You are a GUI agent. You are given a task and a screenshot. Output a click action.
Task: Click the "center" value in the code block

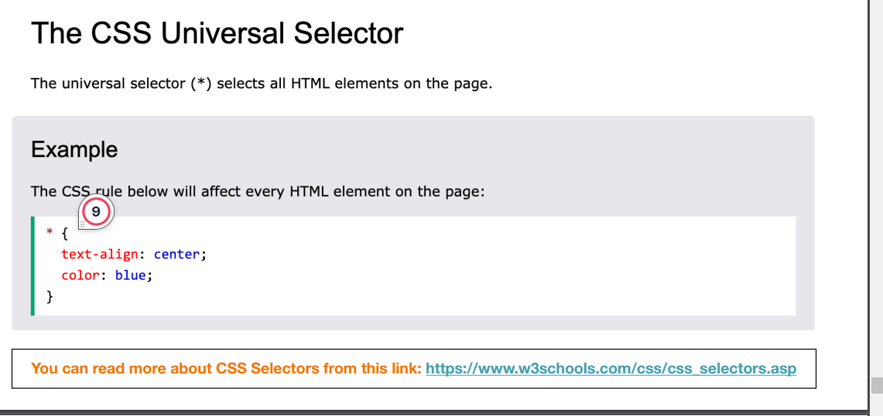(x=176, y=254)
